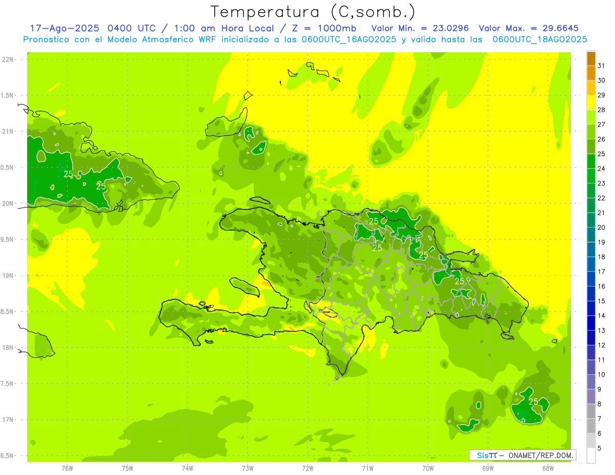Image resolution: width=615 pixels, height=475 pixels.
Task: Click the '20N' latitude label
Action: click(x=9, y=203)
